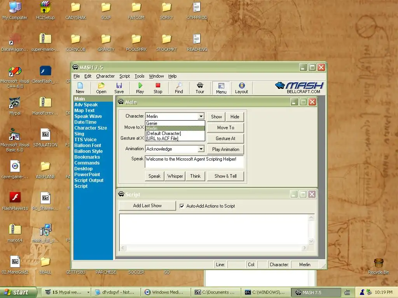The height and width of the screenshot is (298, 398).
Task: Click the Show & Tell button
Action: [x=226, y=176]
